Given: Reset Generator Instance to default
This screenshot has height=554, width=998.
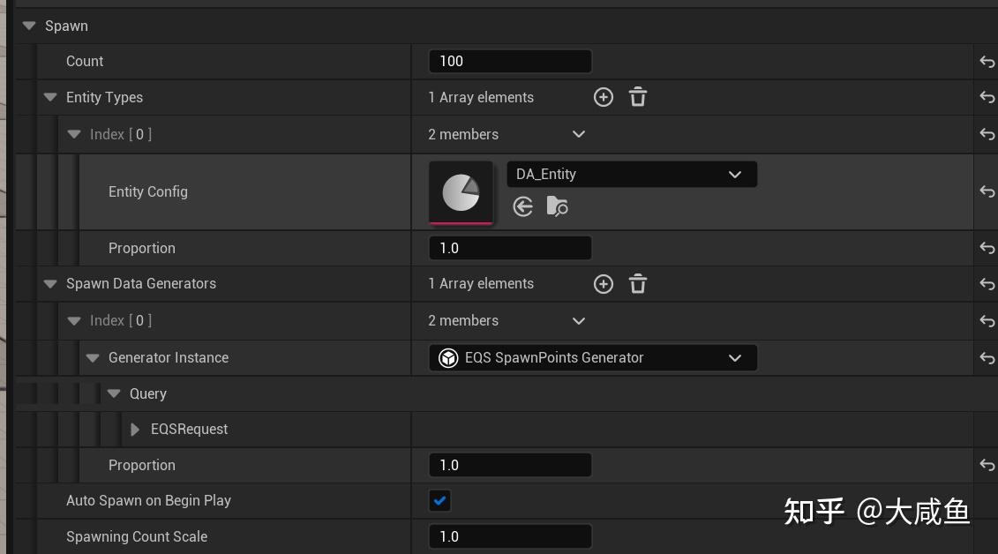Looking at the screenshot, I should coord(987,358).
